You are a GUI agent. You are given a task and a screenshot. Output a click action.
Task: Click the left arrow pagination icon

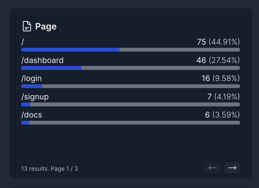point(212,168)
